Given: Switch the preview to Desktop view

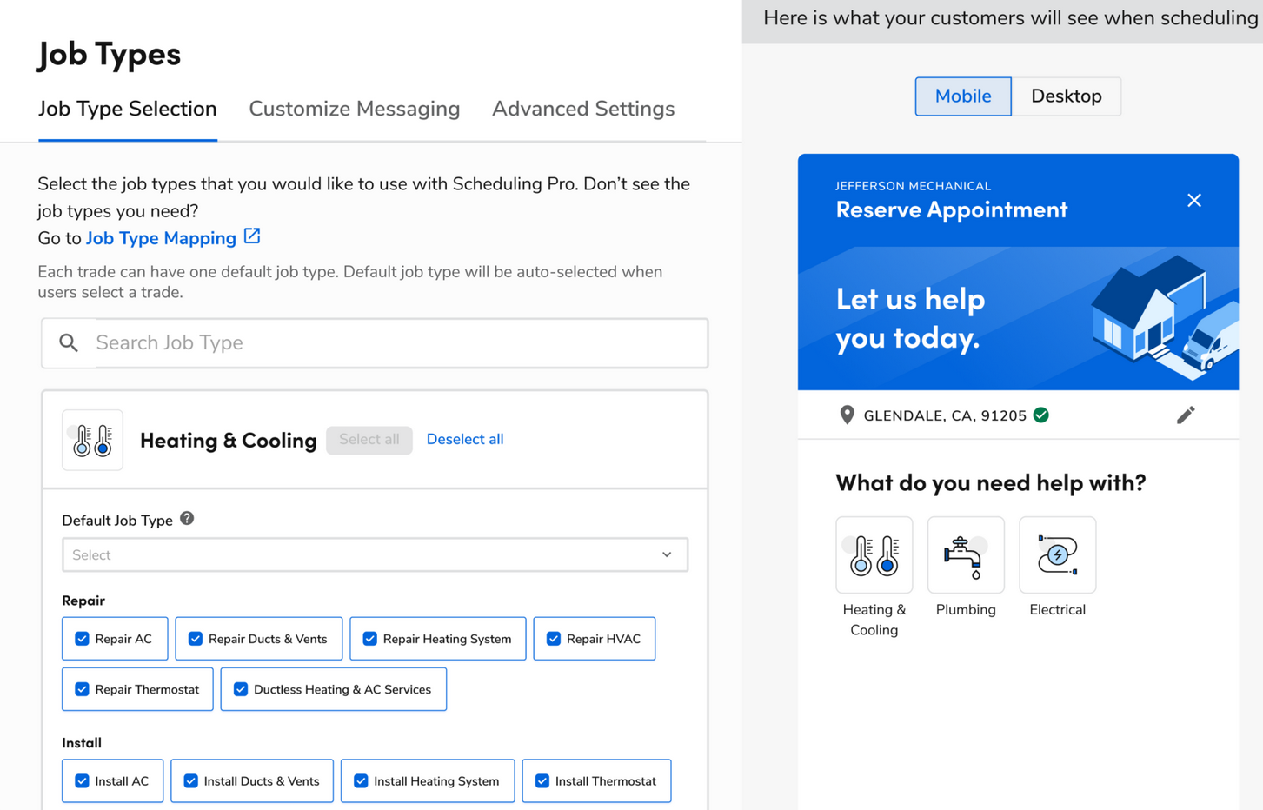Looking at the screenshot, I should [x=1066, y=96].
